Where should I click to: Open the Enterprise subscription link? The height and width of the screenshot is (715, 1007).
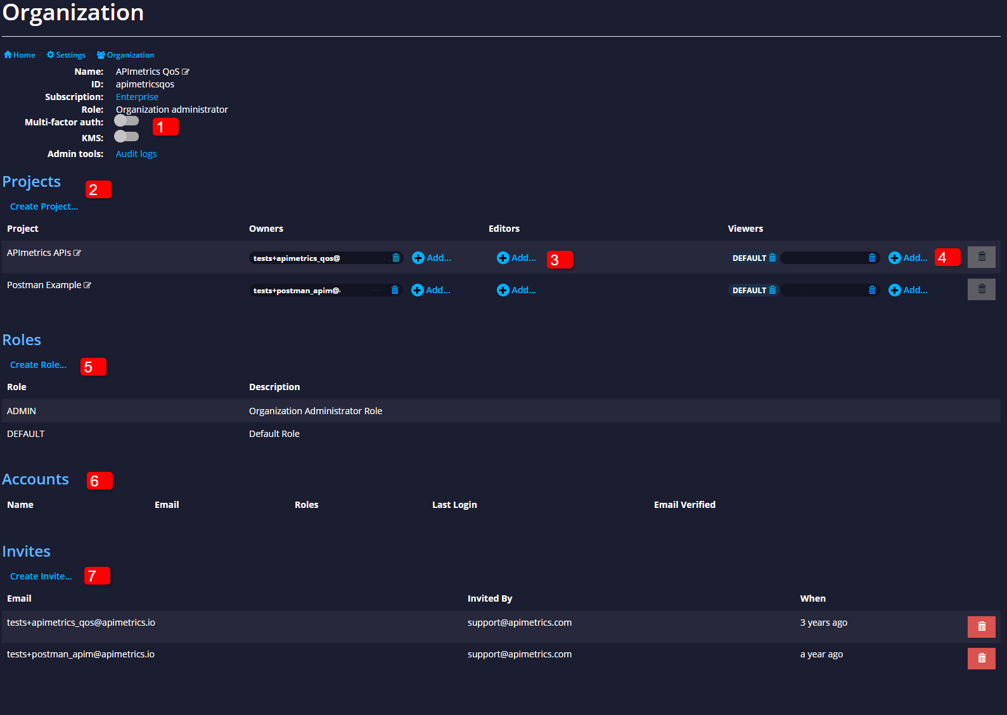point(137,97)
